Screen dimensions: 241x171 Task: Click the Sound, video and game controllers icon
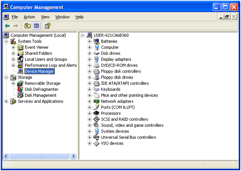(96, 125)
